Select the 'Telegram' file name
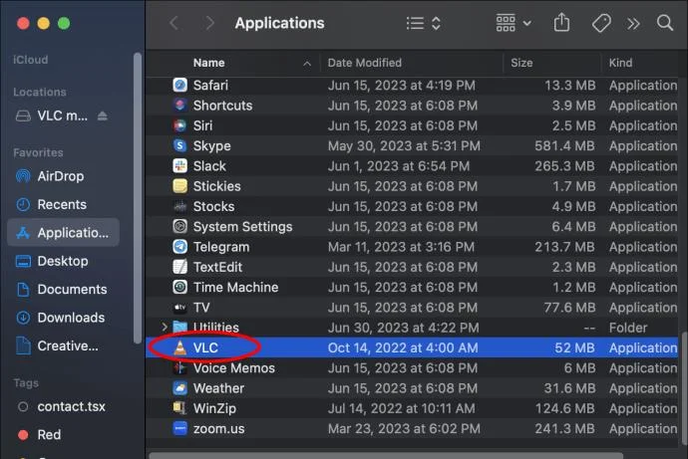688x459 pixels. coord(221,247)
